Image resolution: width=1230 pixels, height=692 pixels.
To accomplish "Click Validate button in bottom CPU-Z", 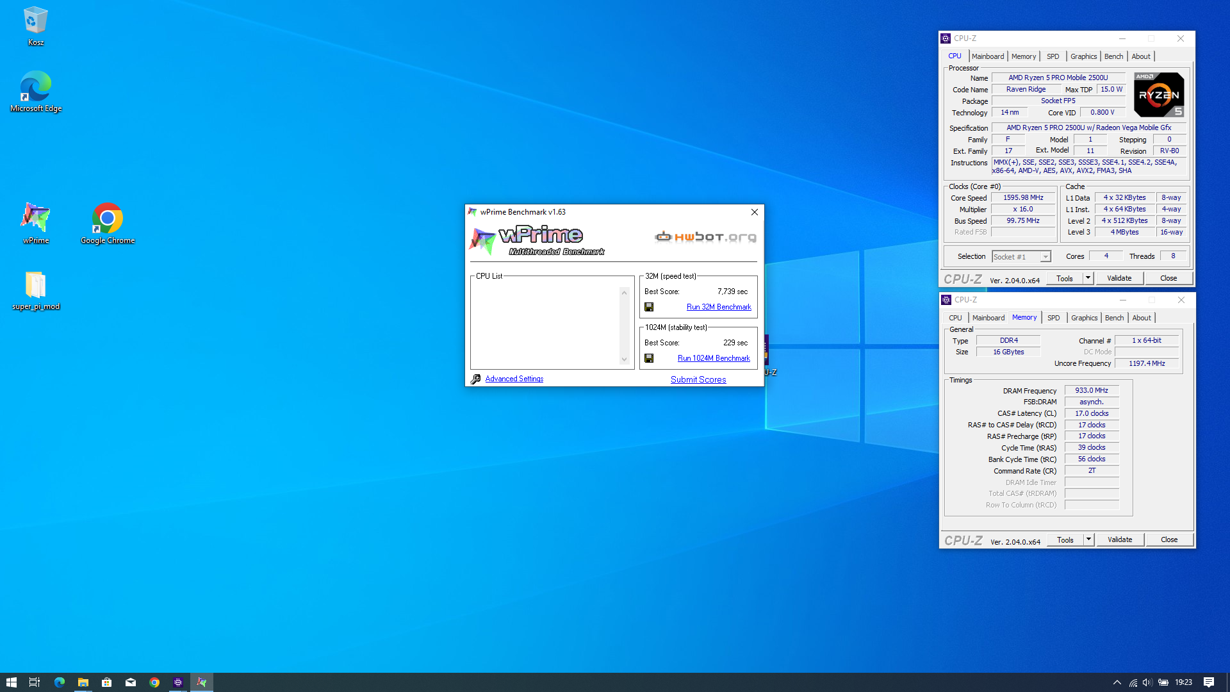I will (x=1120, y=540).
